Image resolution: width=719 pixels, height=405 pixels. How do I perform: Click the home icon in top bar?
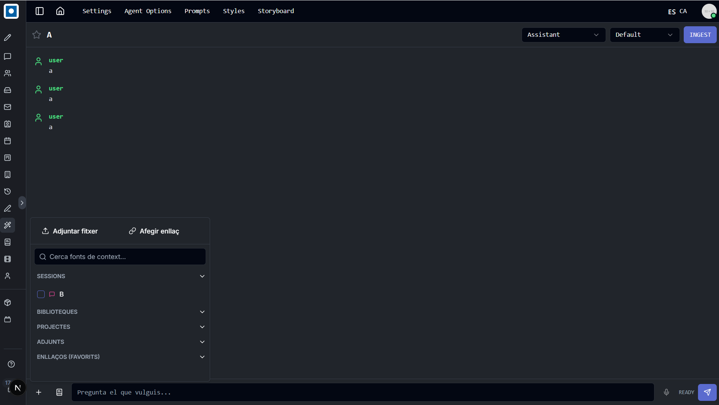[x=60, y=11]
